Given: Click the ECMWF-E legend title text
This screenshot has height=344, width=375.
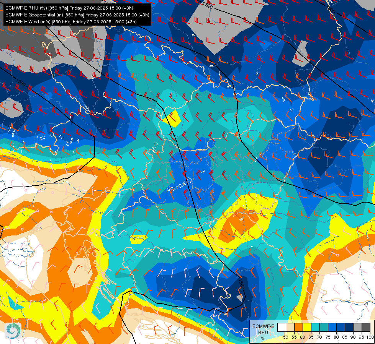Looking at the screenshot, I should click(263, 326).
